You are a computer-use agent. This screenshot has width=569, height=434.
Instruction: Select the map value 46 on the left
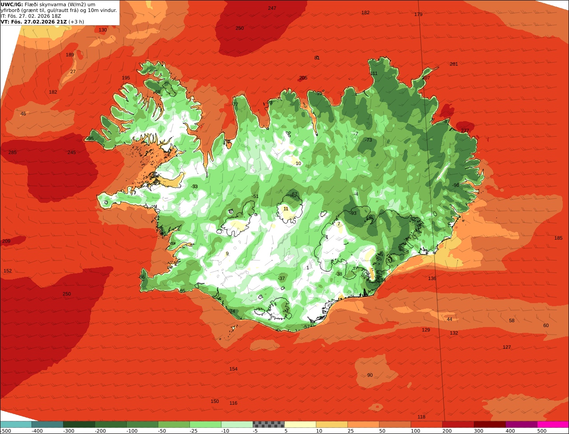(23, 114)
